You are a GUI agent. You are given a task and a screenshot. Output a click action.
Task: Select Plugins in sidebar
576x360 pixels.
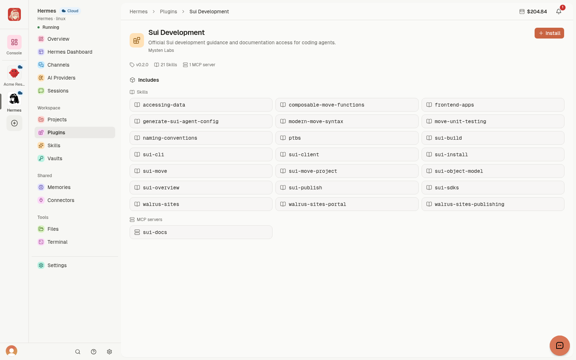[x=75, y=132]
